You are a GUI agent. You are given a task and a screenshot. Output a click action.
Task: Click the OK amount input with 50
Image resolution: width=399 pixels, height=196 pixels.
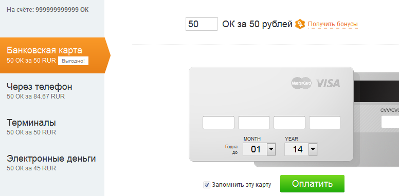tap(202, 24)
